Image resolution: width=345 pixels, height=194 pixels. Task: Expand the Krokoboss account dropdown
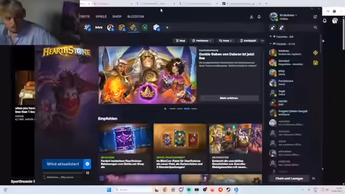pos(296,15)
